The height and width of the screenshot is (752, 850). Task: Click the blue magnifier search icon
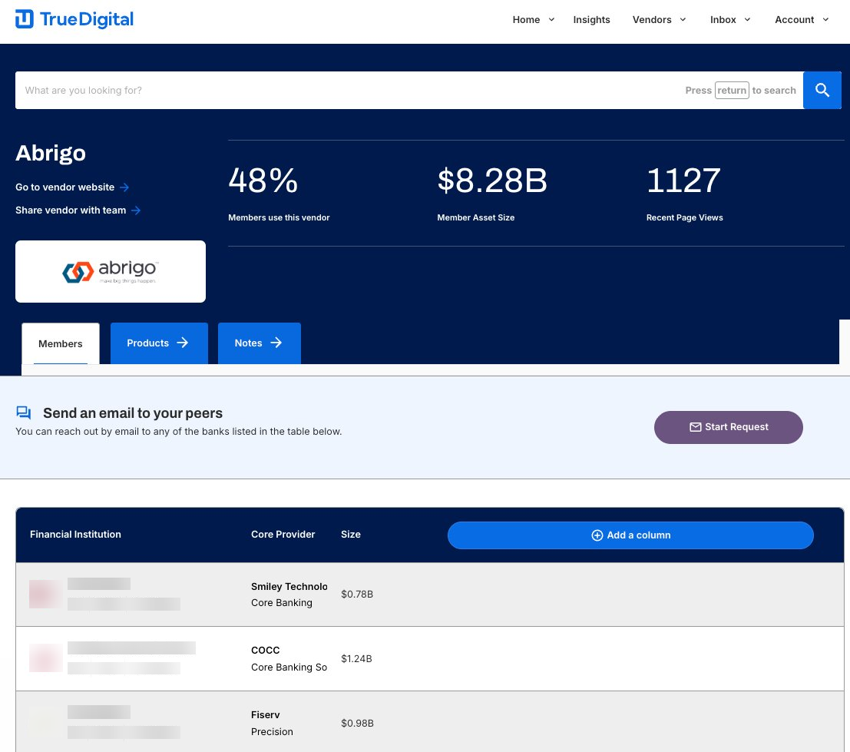822,91
